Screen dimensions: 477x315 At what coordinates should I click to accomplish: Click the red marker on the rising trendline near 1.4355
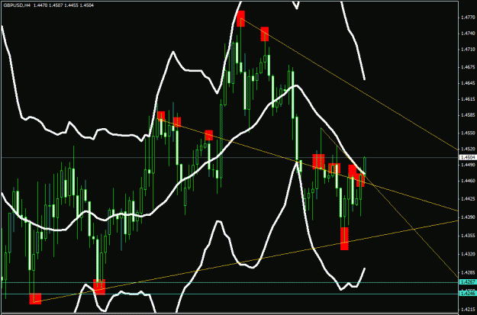pyautogui.click(x=344, y=239)
